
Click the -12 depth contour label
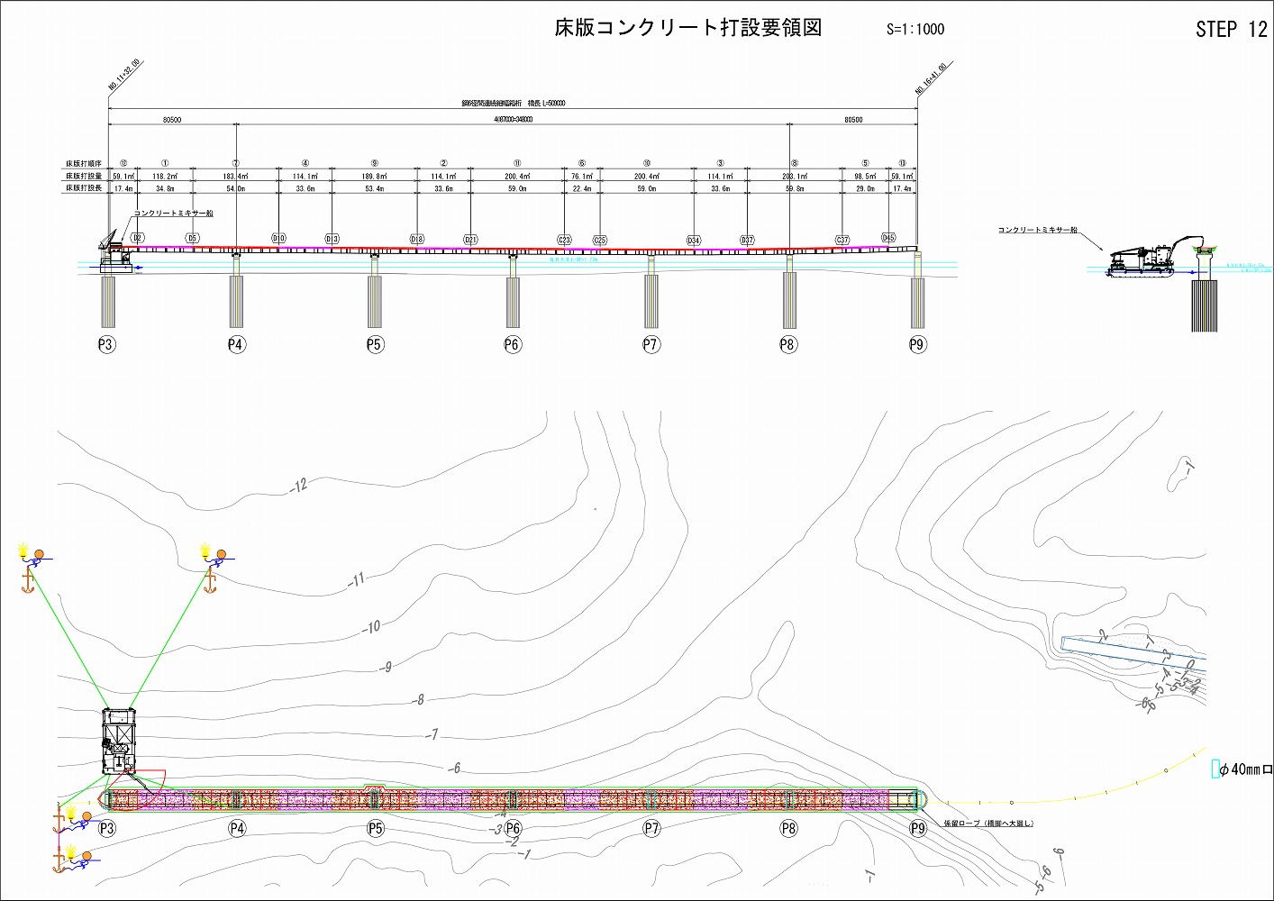click(x=299, y=486)
